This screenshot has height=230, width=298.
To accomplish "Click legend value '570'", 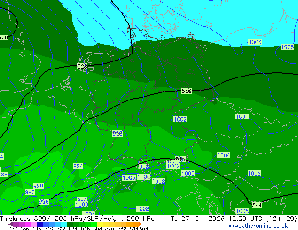I will 110,228.
